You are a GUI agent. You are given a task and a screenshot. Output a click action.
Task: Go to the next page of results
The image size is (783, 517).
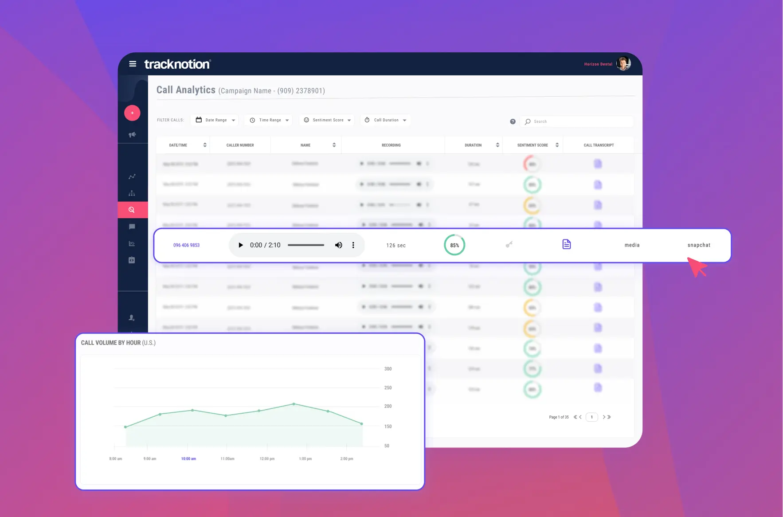tap(604, 417)
